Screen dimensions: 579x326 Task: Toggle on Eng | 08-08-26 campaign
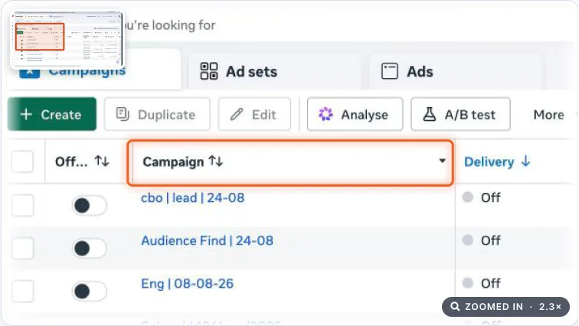coord(90,291)
